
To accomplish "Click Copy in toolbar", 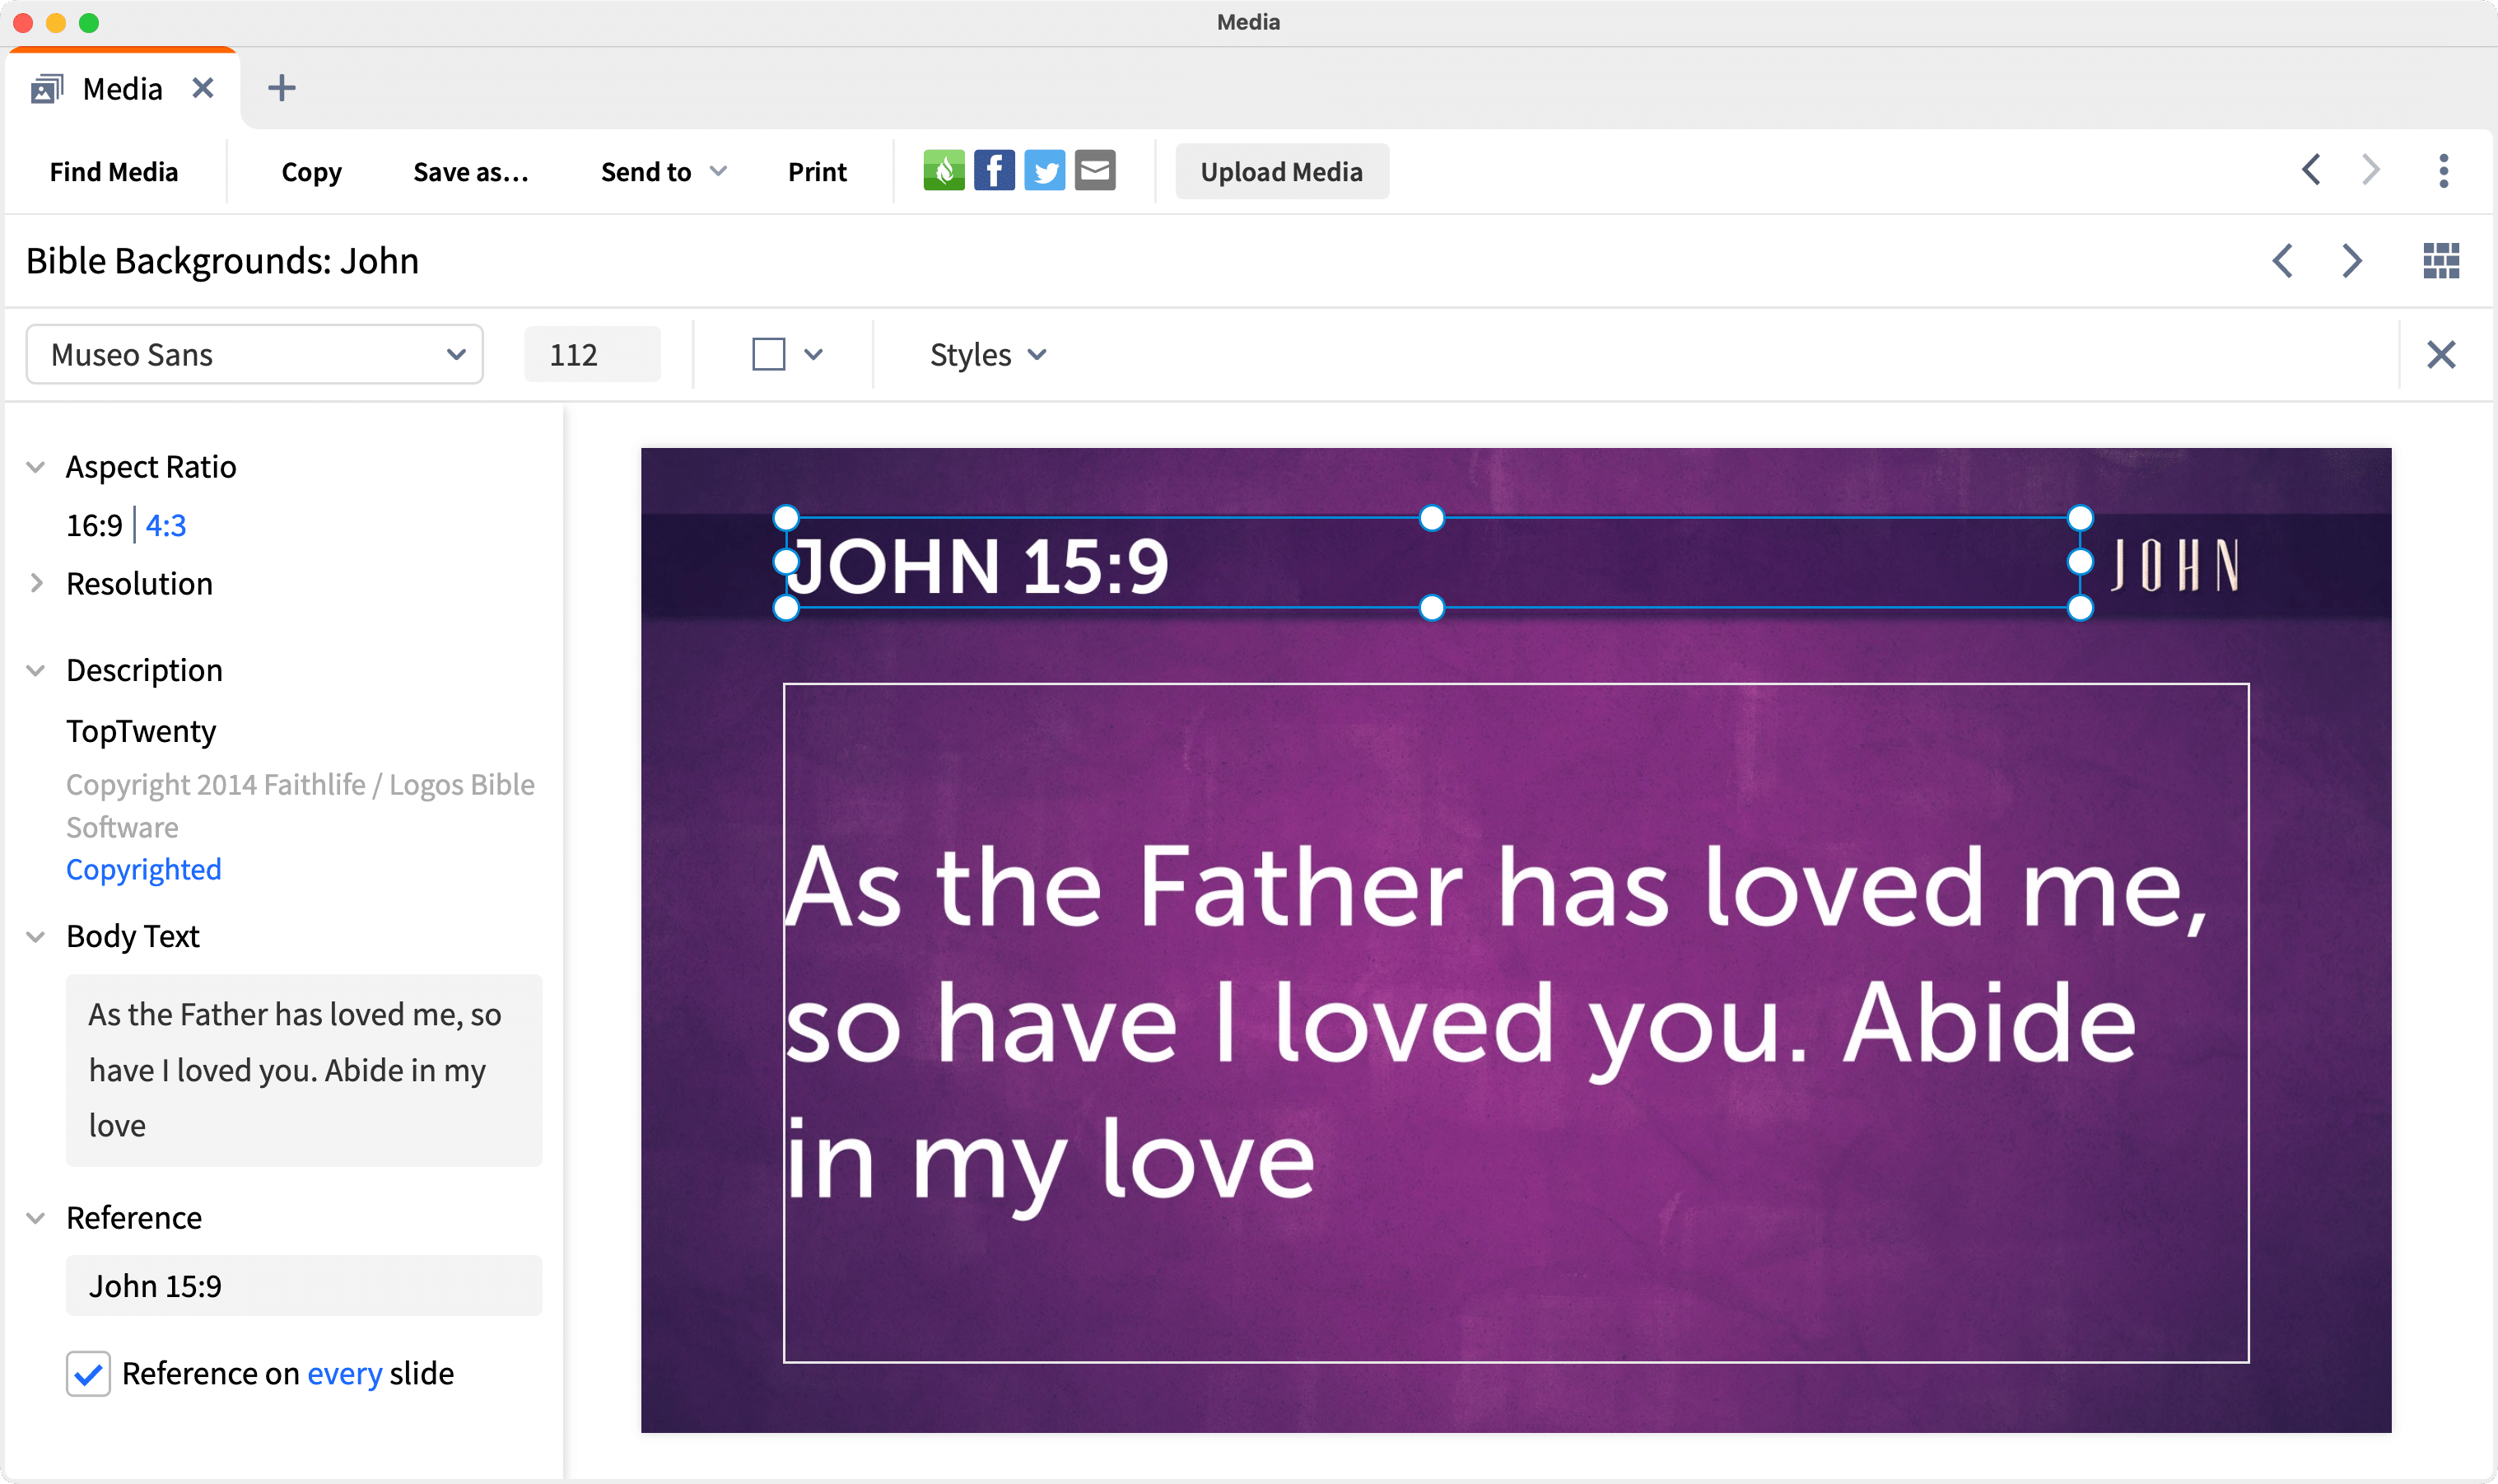I will [312, 172].
